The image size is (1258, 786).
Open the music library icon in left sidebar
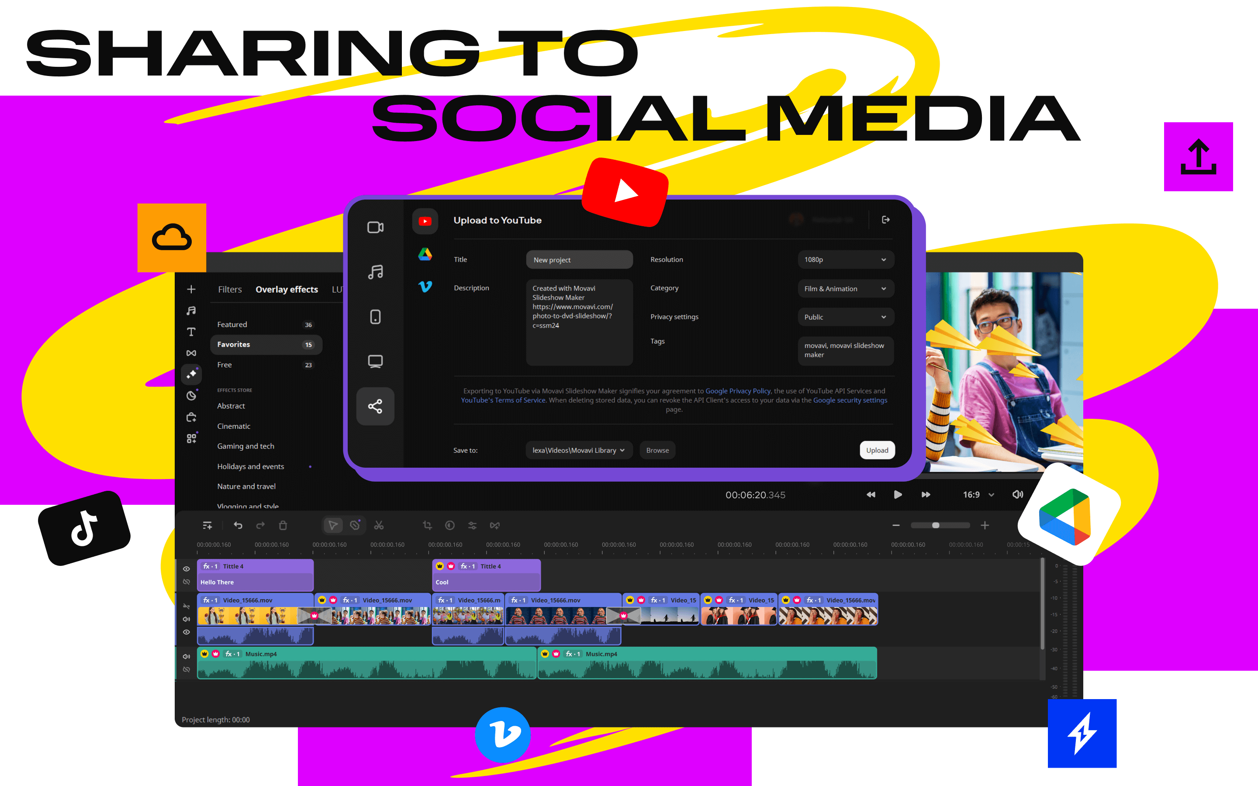point(191,310)
